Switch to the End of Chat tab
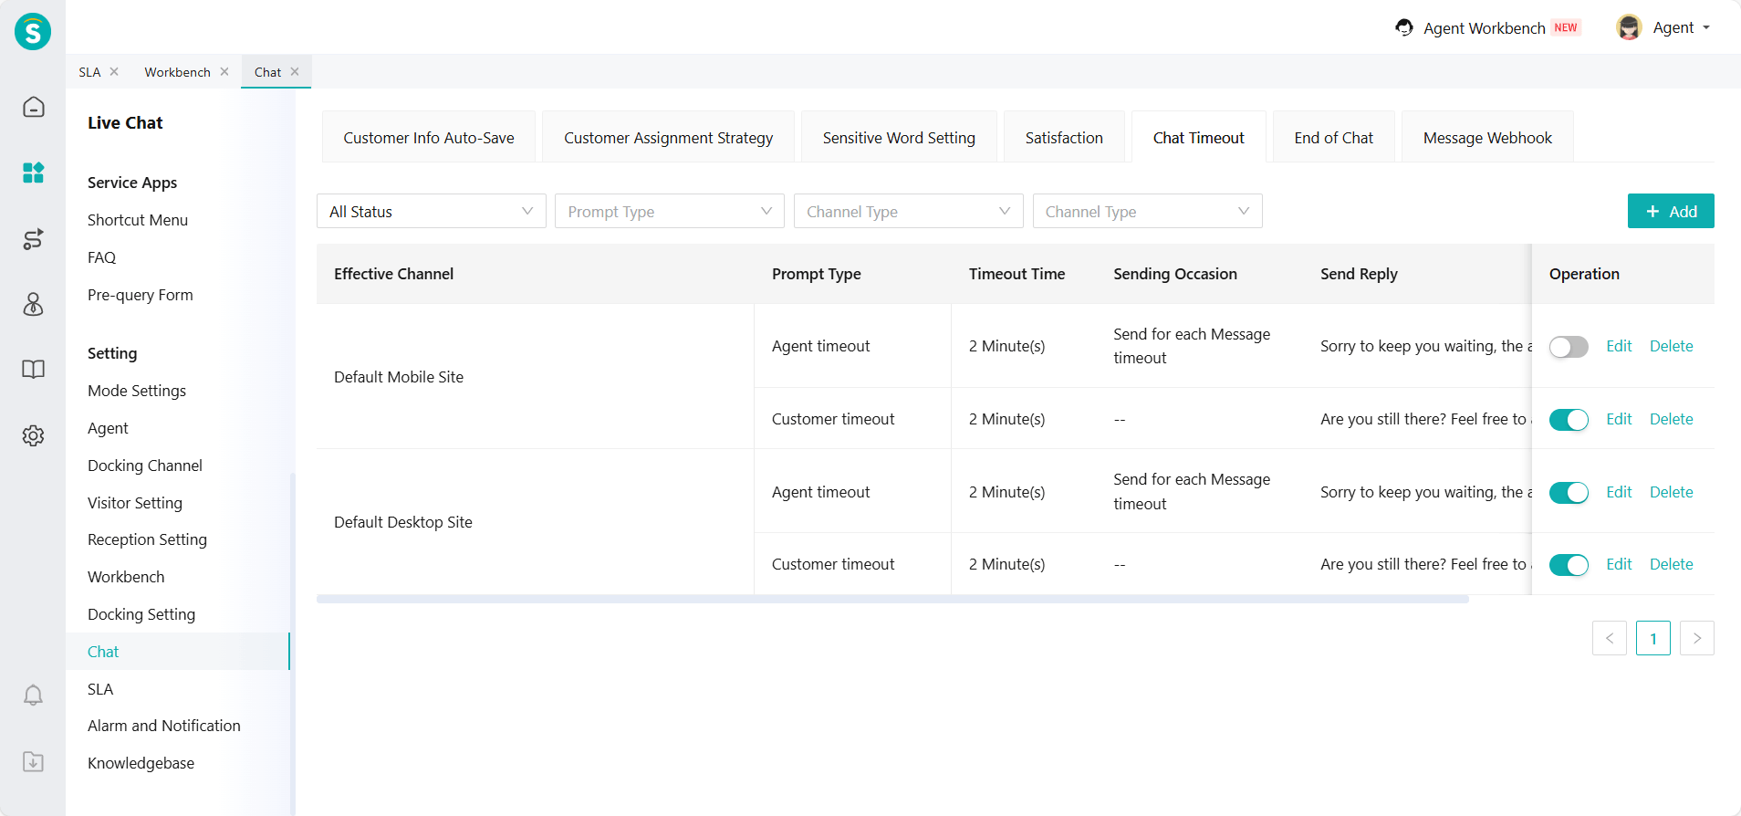Screen dimensions: 1741x816 click(1333, 138)
